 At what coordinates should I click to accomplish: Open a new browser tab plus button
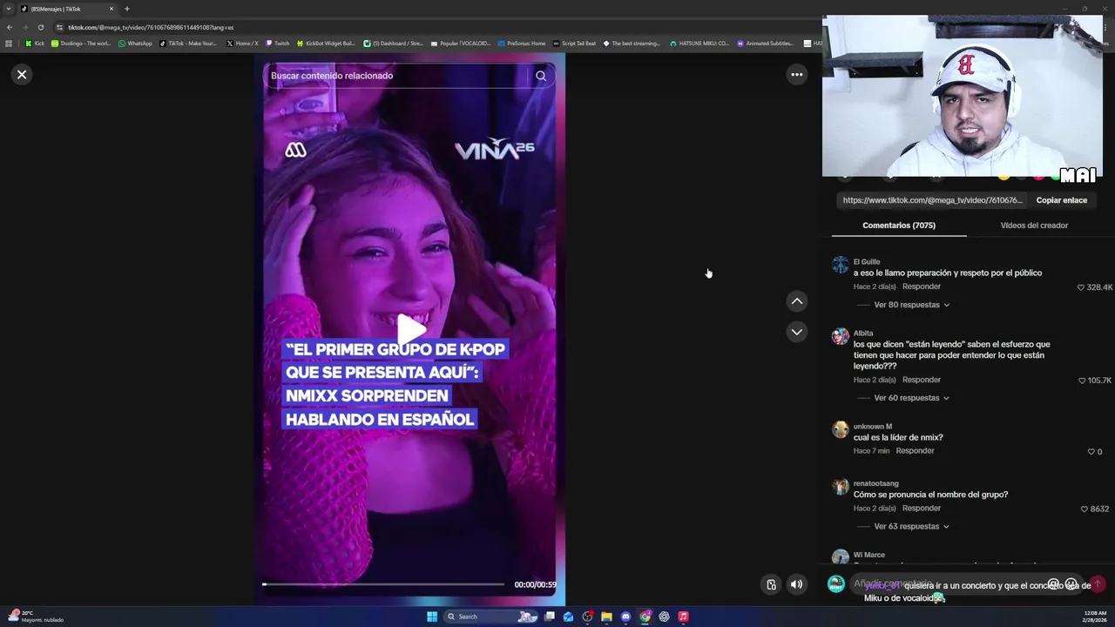point(127,9)
